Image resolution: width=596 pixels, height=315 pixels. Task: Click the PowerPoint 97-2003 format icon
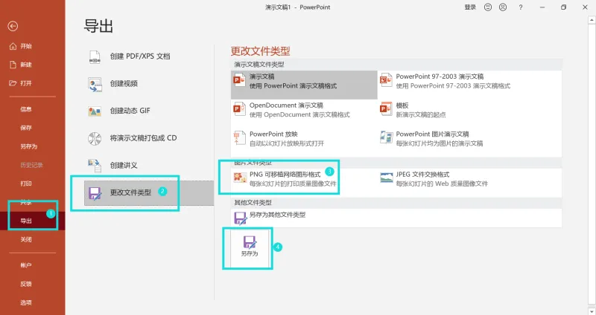[x=386, y=80]
